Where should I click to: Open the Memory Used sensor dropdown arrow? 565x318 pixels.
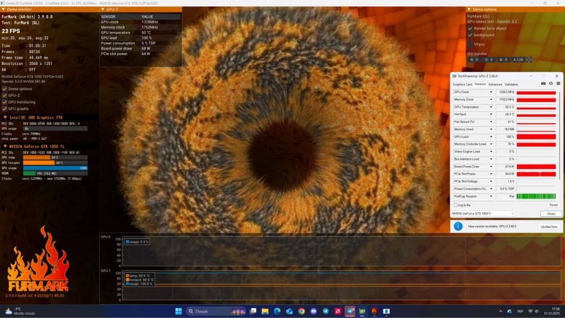(491, 129)
